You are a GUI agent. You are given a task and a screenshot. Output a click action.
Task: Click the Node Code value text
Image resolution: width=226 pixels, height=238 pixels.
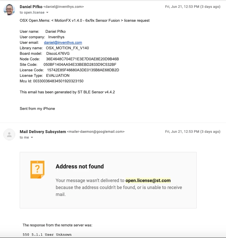(82, 59)
